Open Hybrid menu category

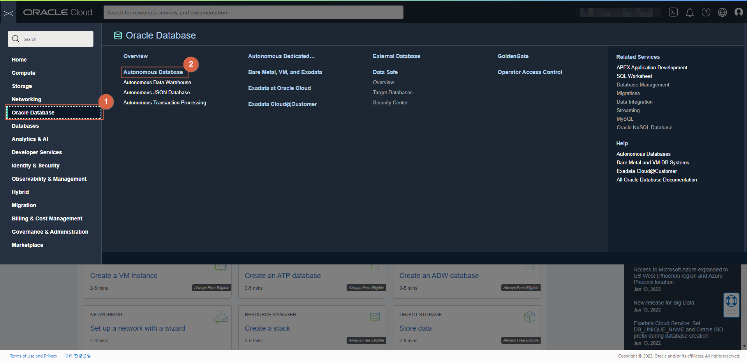(x=20, y=192)
